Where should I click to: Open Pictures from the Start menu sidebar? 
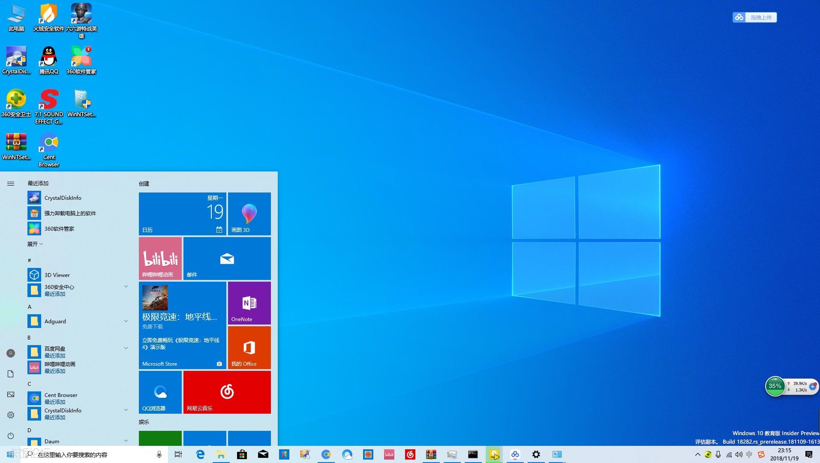click(11, 394)
